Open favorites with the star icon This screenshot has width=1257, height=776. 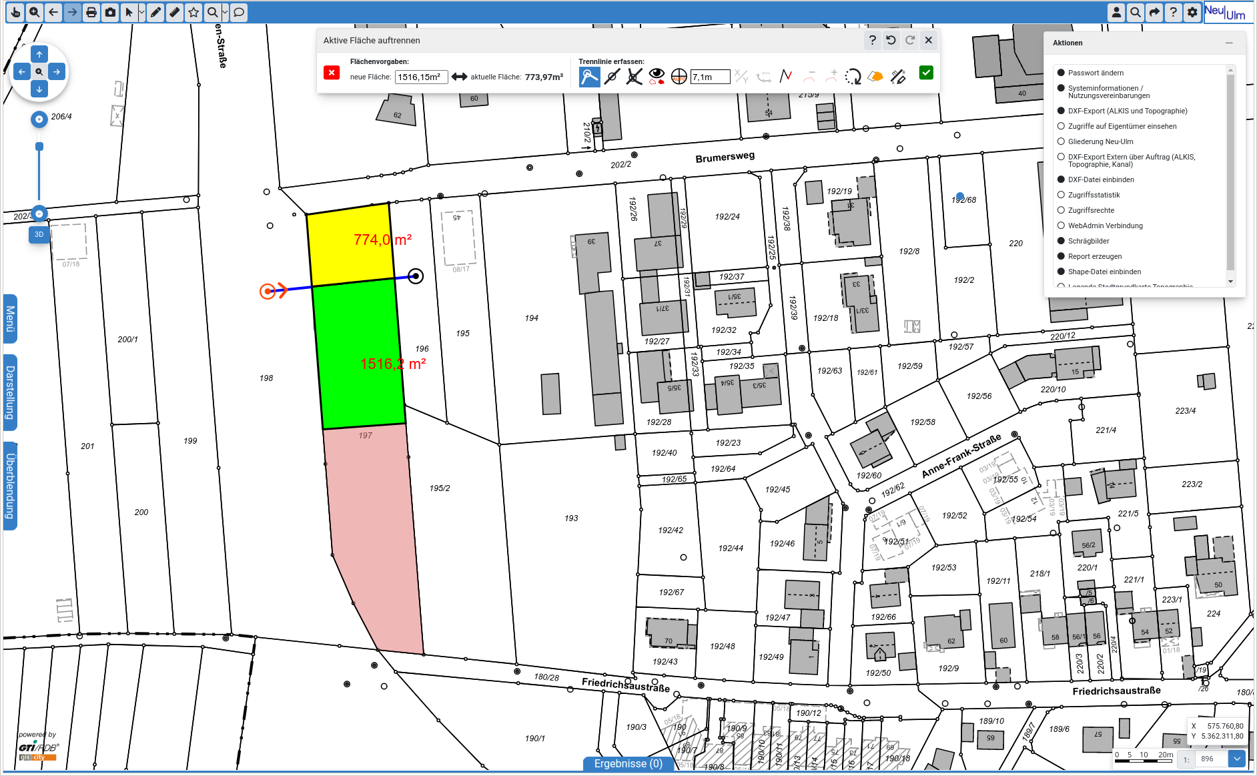click(193, 12)
